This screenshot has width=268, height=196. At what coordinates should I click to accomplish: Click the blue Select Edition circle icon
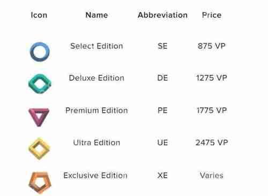(40, 52)
